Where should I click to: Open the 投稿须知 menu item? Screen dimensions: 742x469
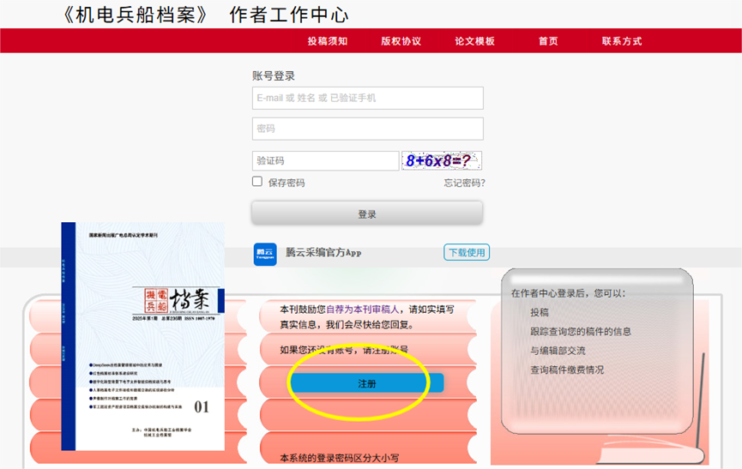[x=328, y=41]
